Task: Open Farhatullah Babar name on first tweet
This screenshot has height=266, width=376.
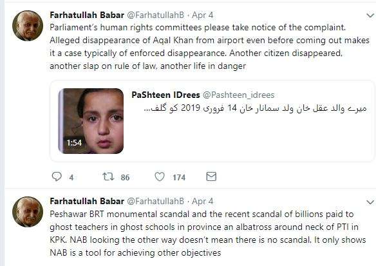Action: 87,15
